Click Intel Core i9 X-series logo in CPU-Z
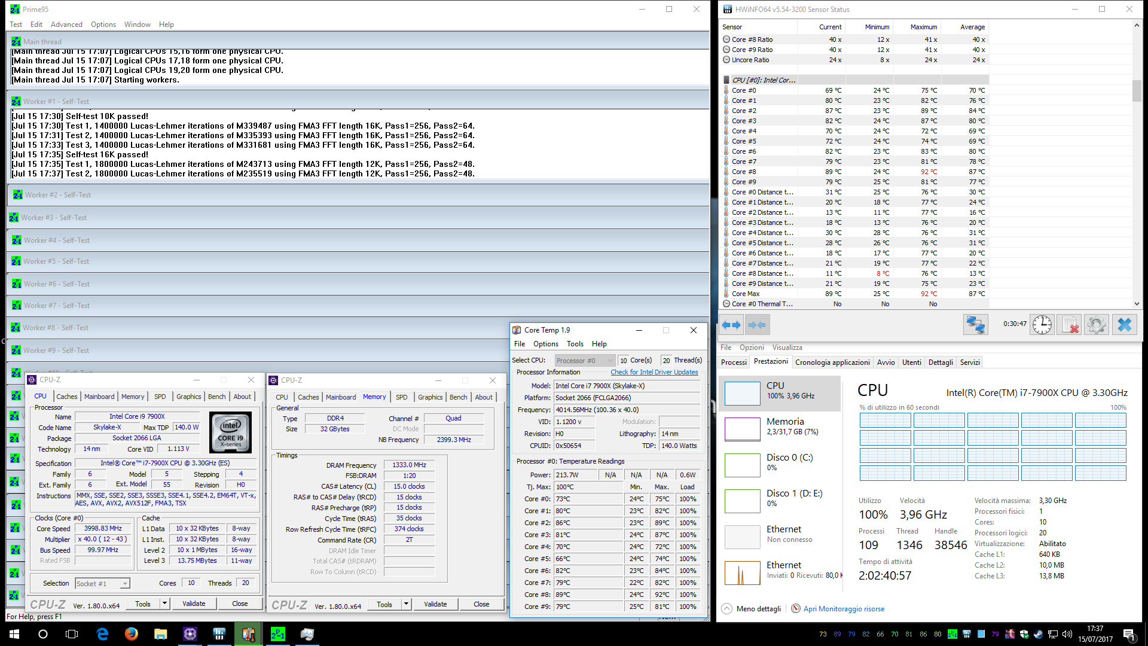 [230, 432]
